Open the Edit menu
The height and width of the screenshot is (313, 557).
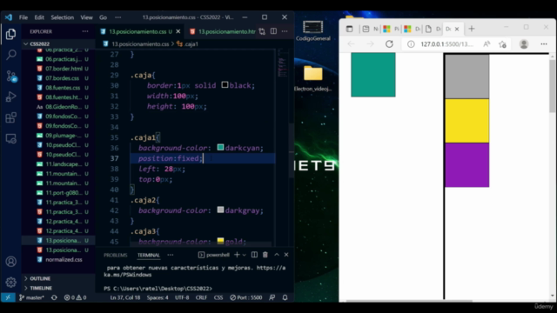point(39,17)
